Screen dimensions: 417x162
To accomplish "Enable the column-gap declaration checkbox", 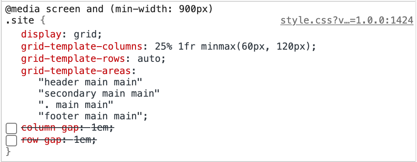I will [x=11, y=128].
